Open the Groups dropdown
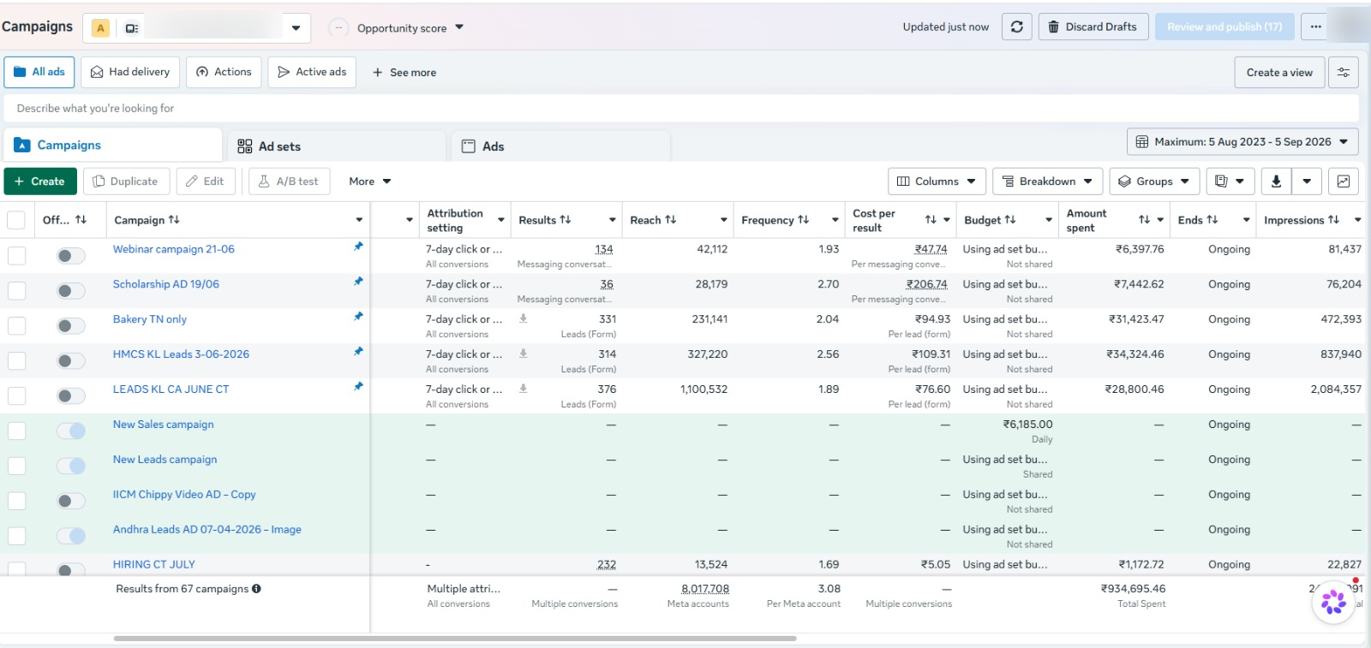1371x648 pixels. (1154, 181)
